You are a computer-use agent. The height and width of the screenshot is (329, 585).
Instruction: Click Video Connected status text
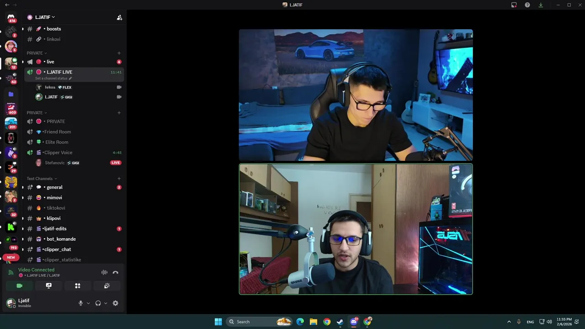pos(36,270)
